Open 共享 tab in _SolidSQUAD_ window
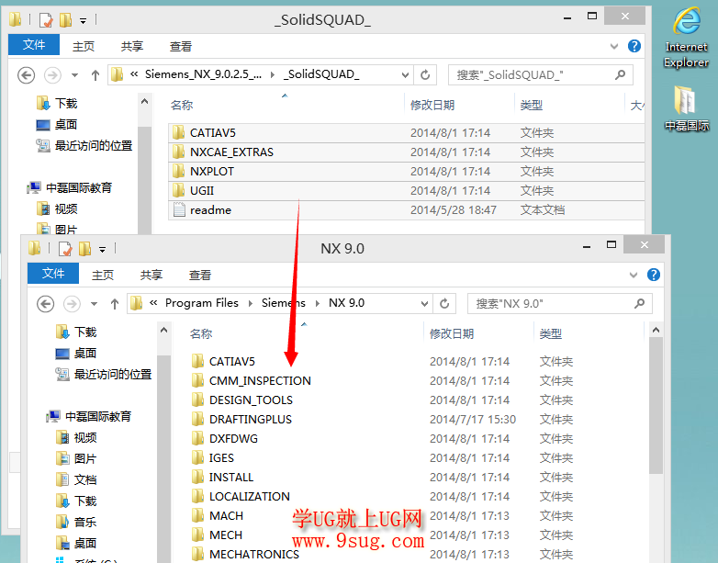 pos(132,46)
